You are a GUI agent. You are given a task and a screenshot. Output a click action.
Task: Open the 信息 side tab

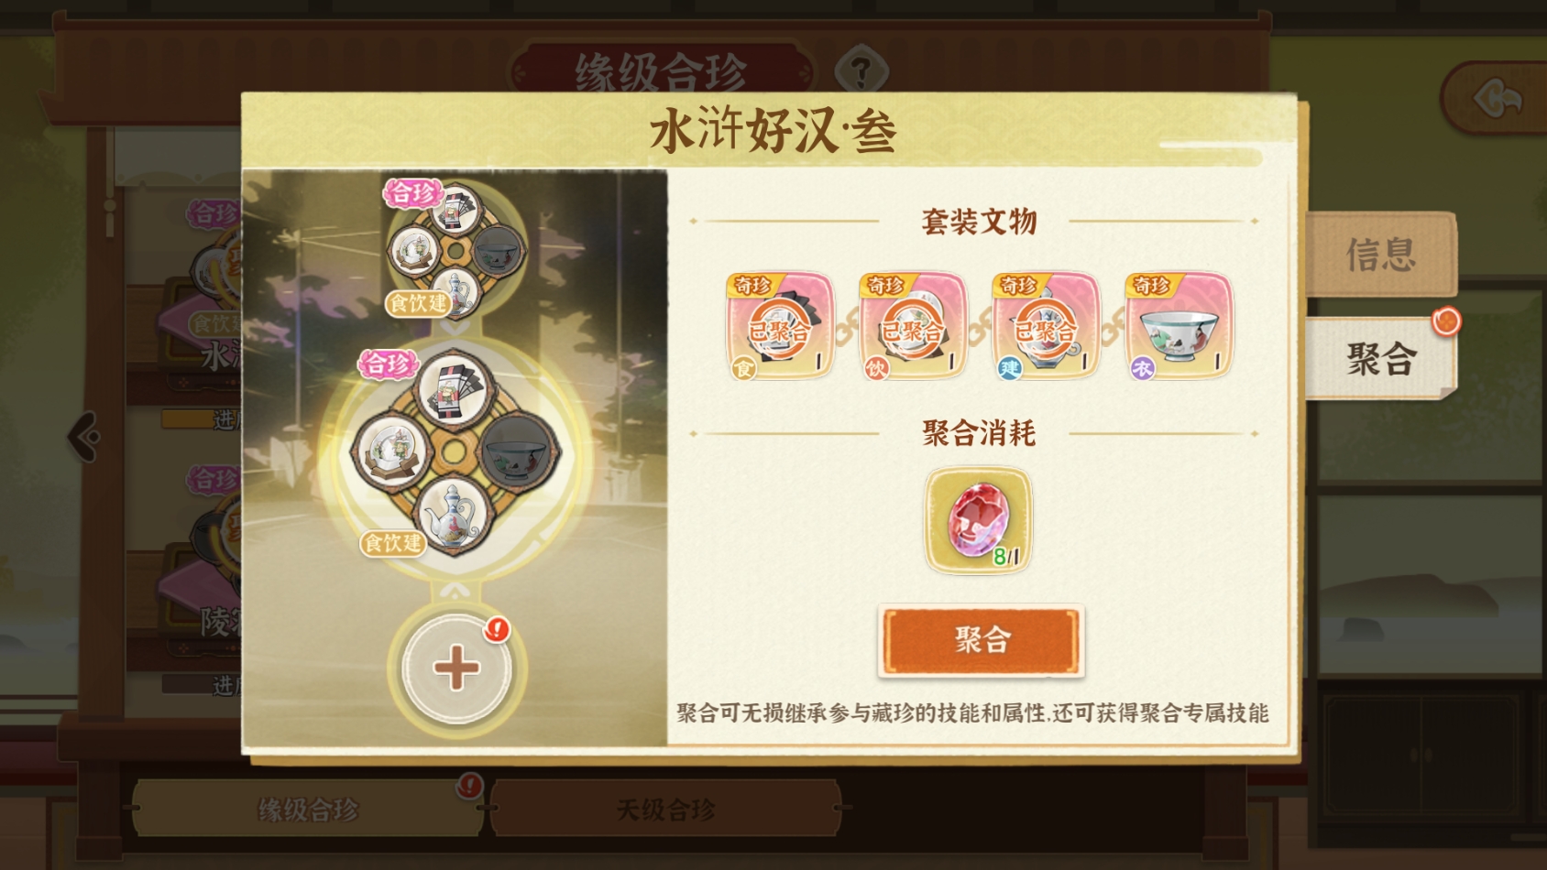coord(1381,255)
